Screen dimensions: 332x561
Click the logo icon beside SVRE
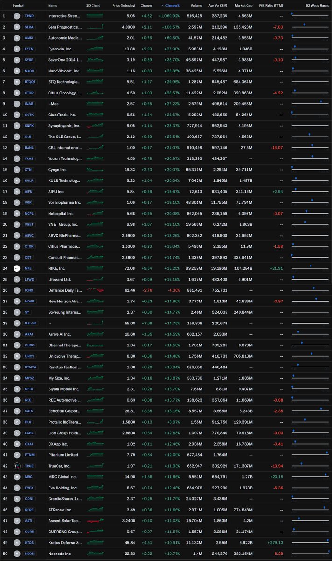[x=17, y=60]
